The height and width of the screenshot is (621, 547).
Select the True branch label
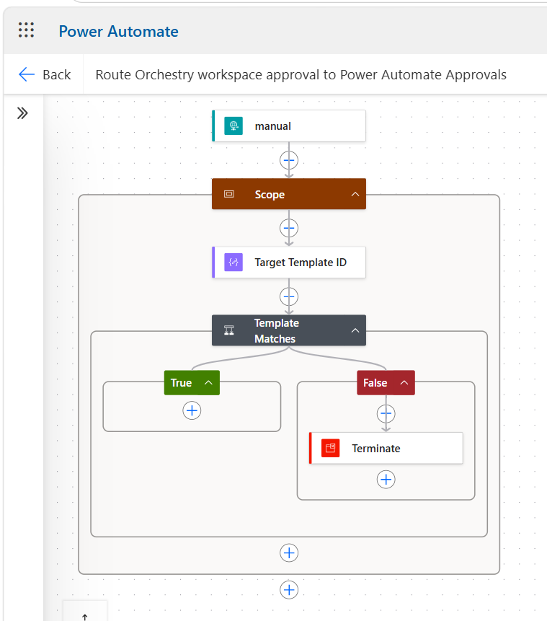point(182,382)
